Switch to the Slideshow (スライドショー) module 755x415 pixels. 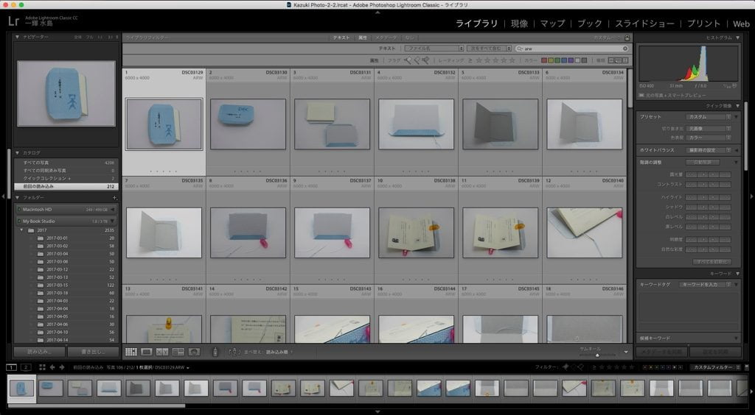click(644, 24)
